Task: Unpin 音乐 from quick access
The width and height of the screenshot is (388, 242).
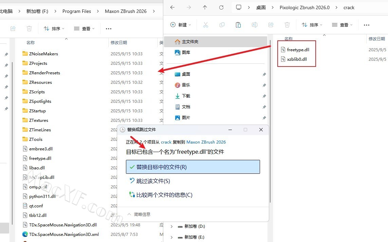Action: point(264,85)
